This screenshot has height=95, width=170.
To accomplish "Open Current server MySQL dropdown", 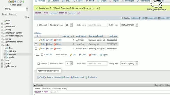I will (16, 9).
